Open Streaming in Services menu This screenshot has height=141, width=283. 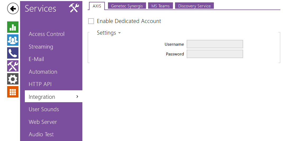point(41,47)
